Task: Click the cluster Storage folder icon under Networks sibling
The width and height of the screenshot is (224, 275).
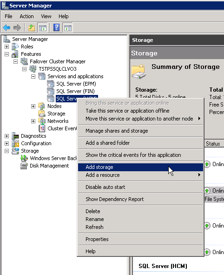Action: click(x=42, y=114)
